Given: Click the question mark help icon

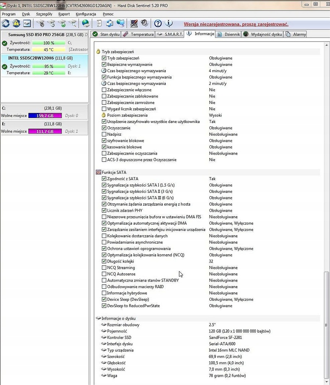Looking at the screenshot, I should coord(158,24).
